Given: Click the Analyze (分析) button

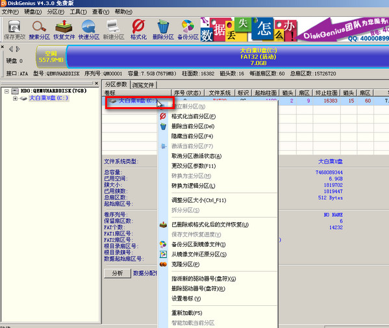Looking at the screenshot, I should tap(118, 273).
